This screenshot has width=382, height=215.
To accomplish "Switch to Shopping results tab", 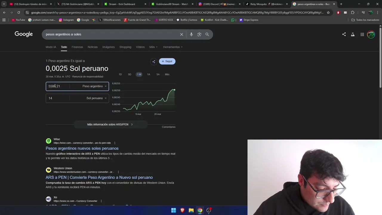I will click(x=125, y=47).
